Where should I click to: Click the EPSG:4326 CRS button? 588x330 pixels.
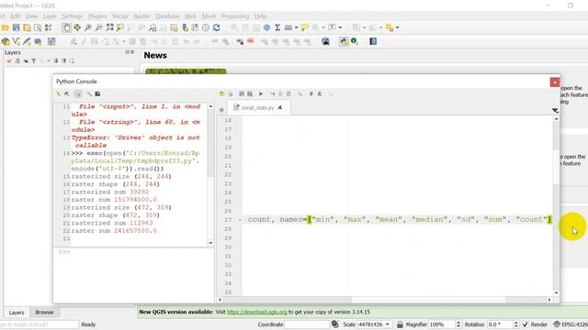tap(571, 324)
